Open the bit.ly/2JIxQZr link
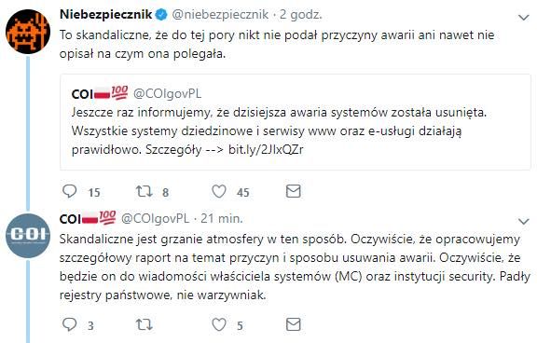Image resolution: width=537 pixels, height=343 pixels. click(x=266, y=149)
